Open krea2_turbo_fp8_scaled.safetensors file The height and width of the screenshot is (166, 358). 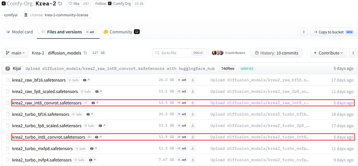[47, 126]
